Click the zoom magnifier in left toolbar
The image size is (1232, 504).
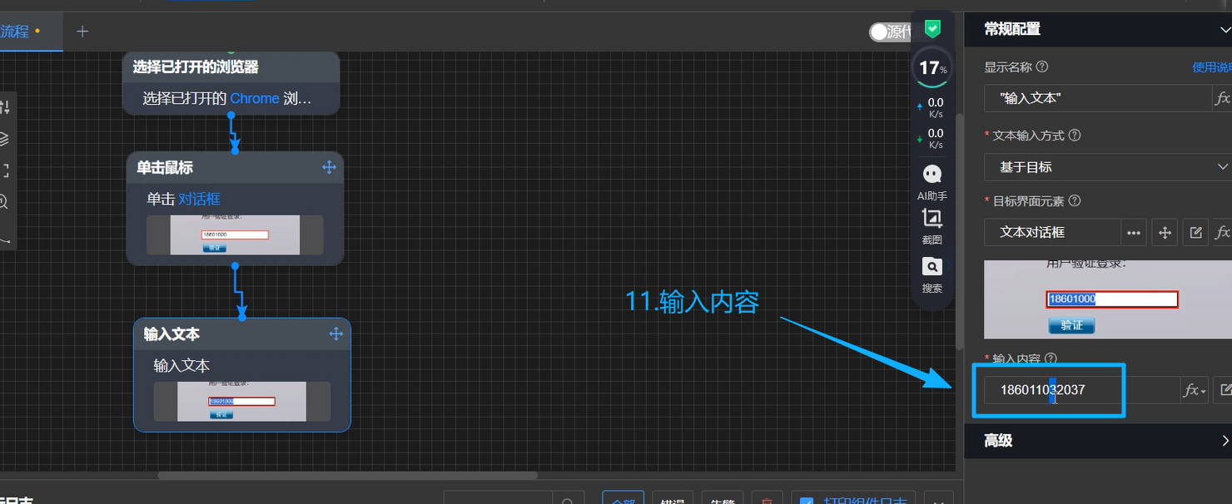click(x=4, y=201)
